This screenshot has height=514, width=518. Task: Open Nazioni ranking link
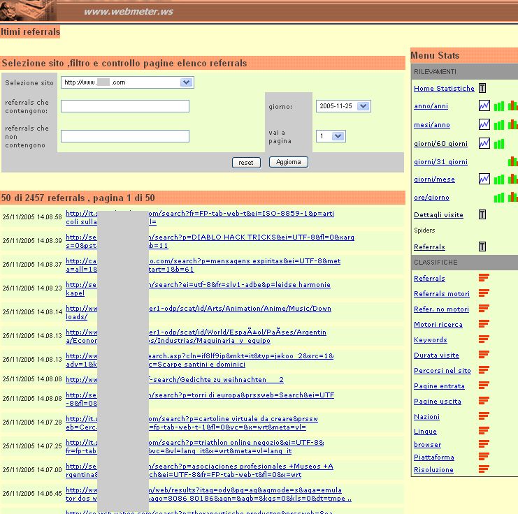(426, 417)
